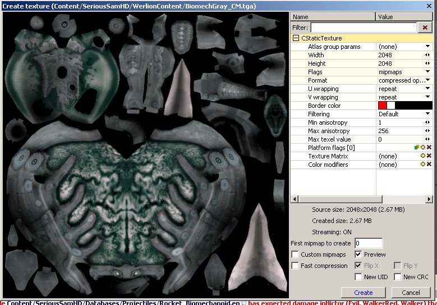
Task: Select the Border color row label
Action: (324, 106)
